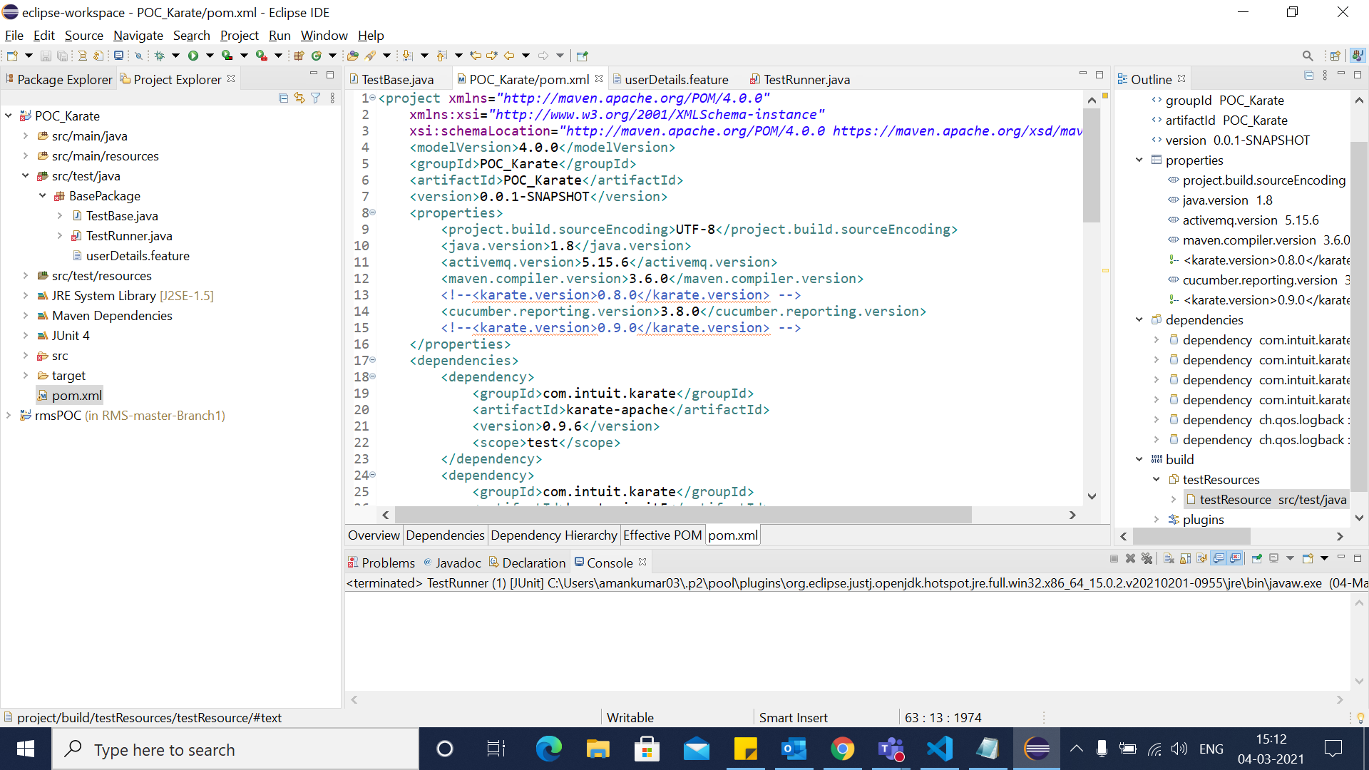Switch to the Effective POM tab
The height and width of the screenshot is (770, 1369).
point(662,535)
